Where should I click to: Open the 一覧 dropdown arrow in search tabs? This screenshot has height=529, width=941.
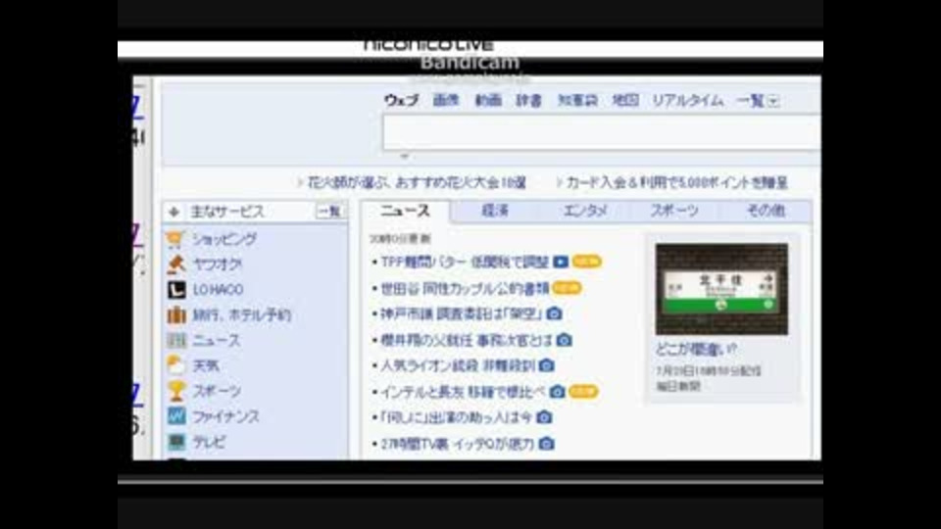[x=773, y=101]
